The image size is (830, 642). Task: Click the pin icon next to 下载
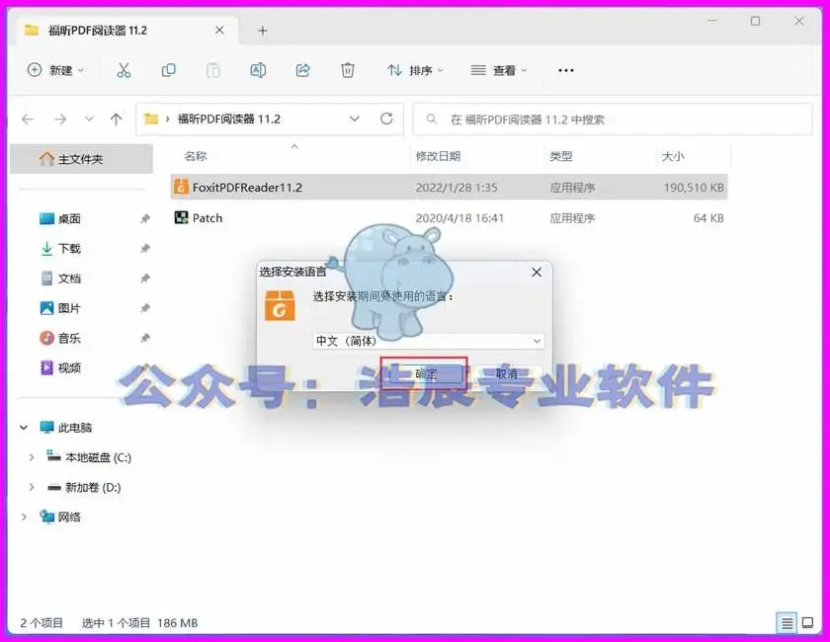(145, 248)
